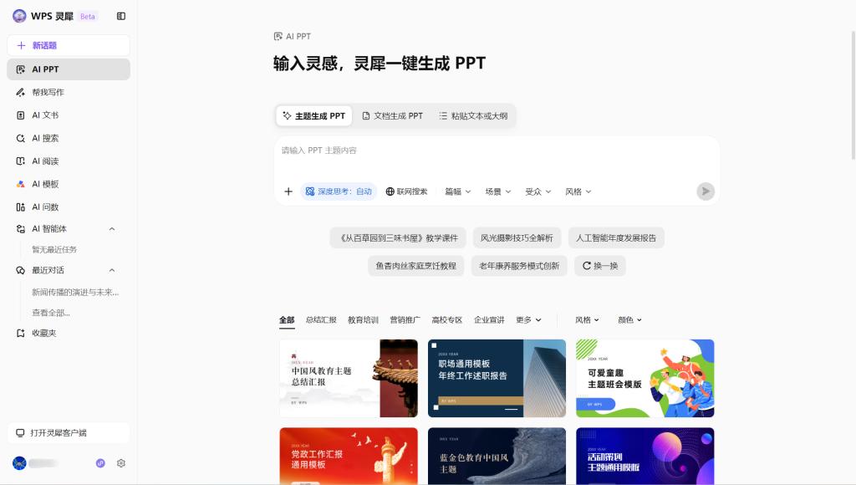This screenshot has height=485, width=856.
Task: Click 打开灵犀客户端 button
Action: (68, 433)
